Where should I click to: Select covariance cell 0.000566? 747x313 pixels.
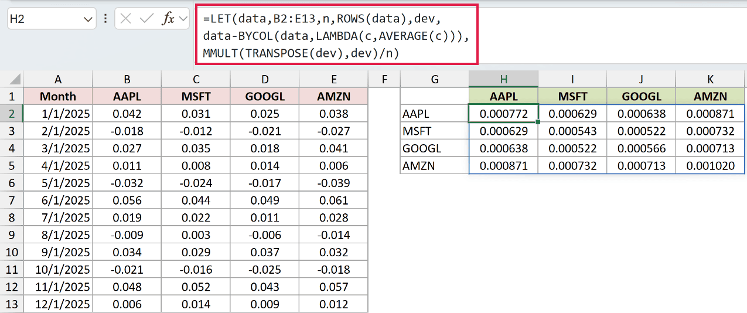[x=641, y=148]
